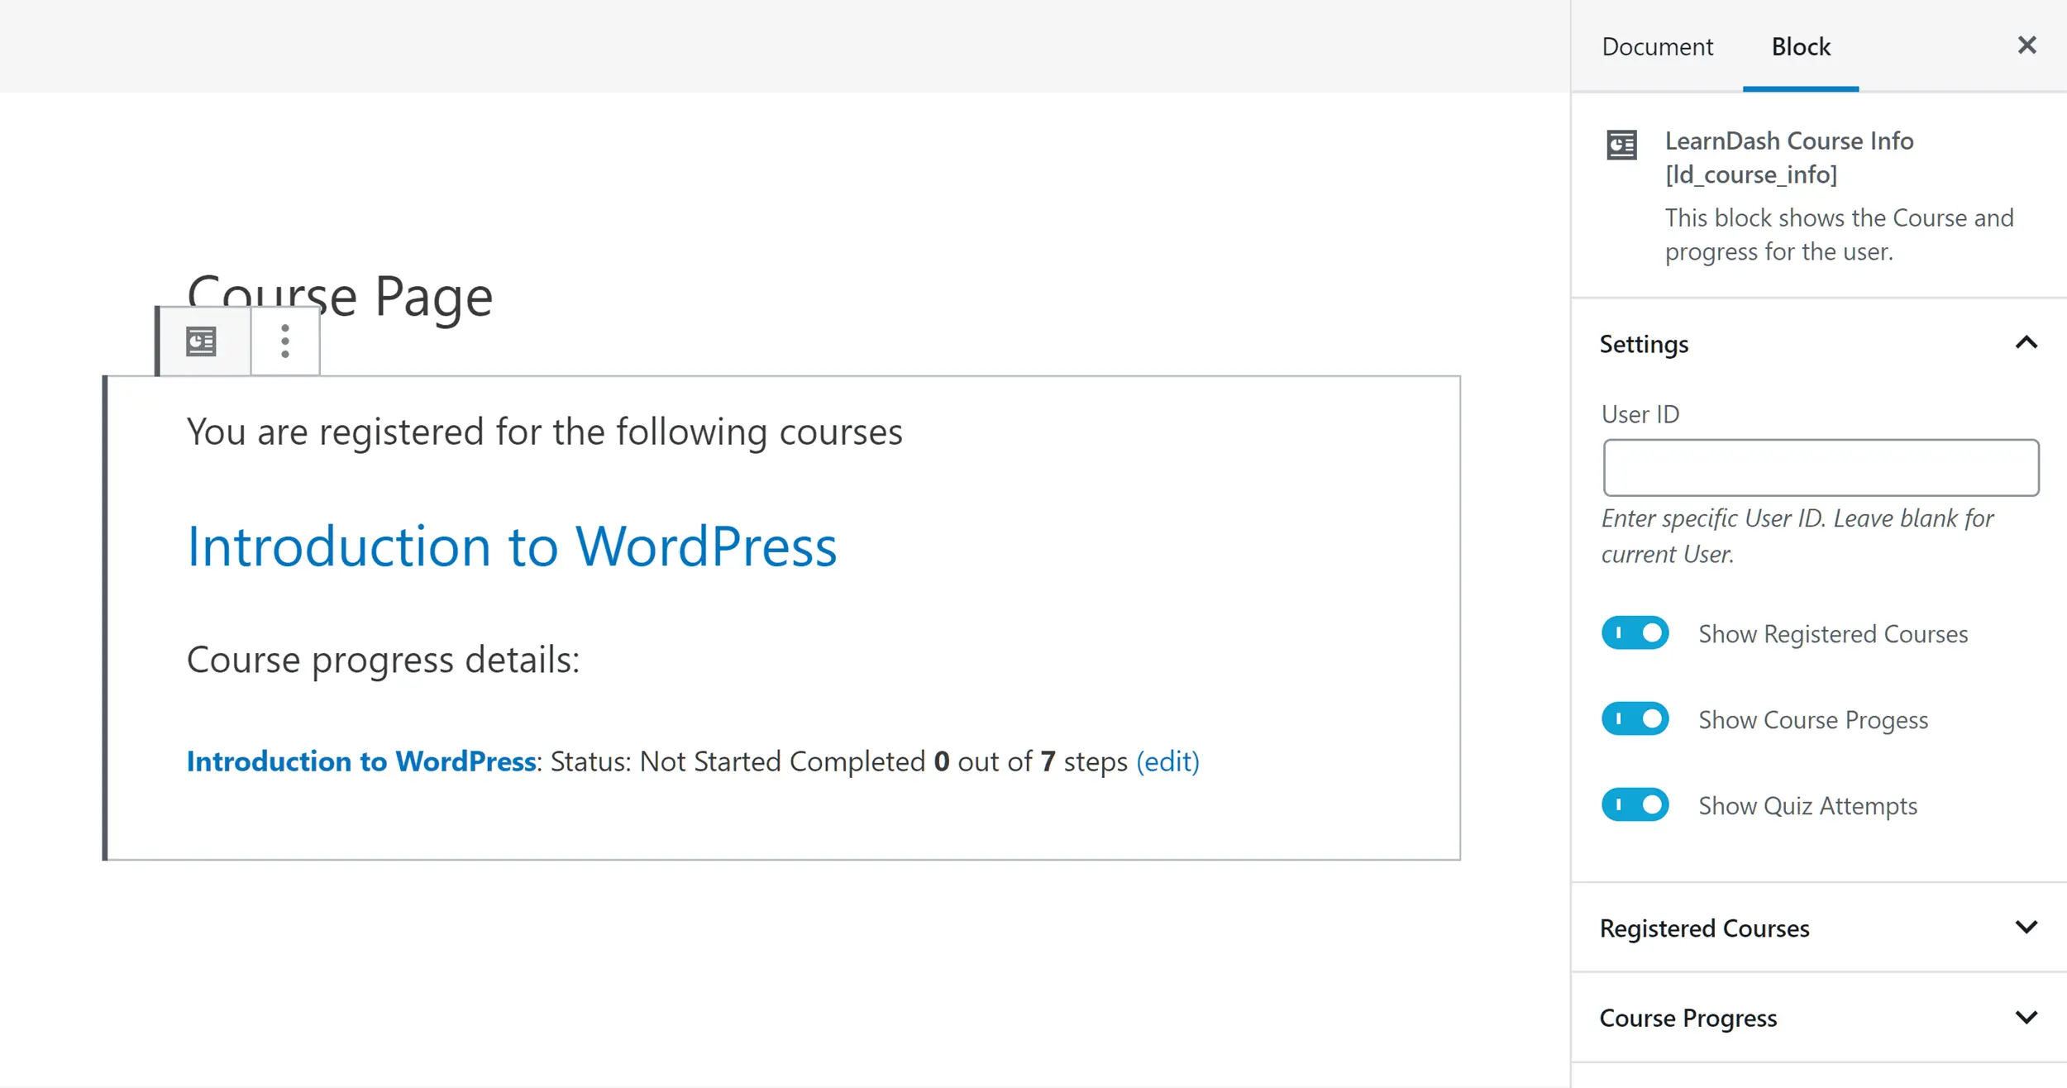The image size is (2067, 1088).
Task: Switch to the Document tab
Action: pos(1657,47)
